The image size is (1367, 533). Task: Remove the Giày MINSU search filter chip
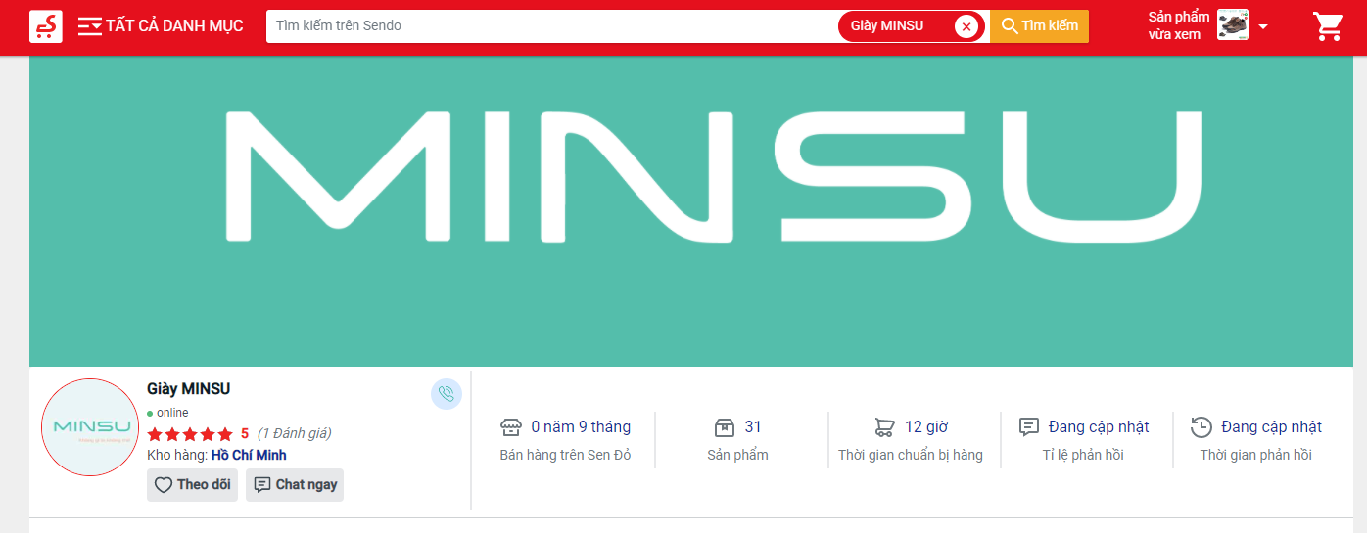(966, 26)
